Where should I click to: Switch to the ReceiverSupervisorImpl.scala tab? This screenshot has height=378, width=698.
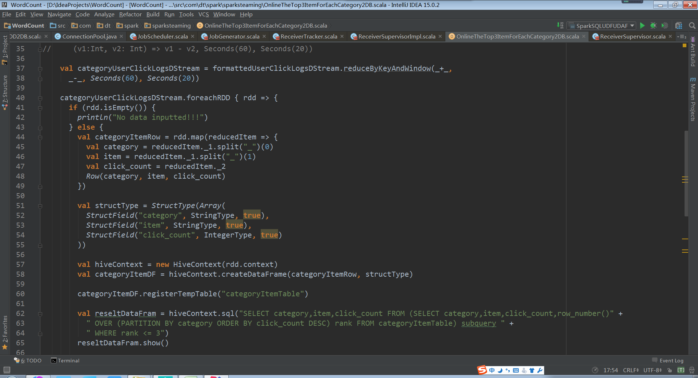pos(397,36)
